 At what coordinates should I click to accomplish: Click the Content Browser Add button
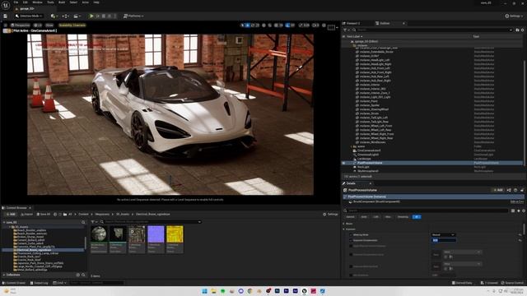coord(11,214)
